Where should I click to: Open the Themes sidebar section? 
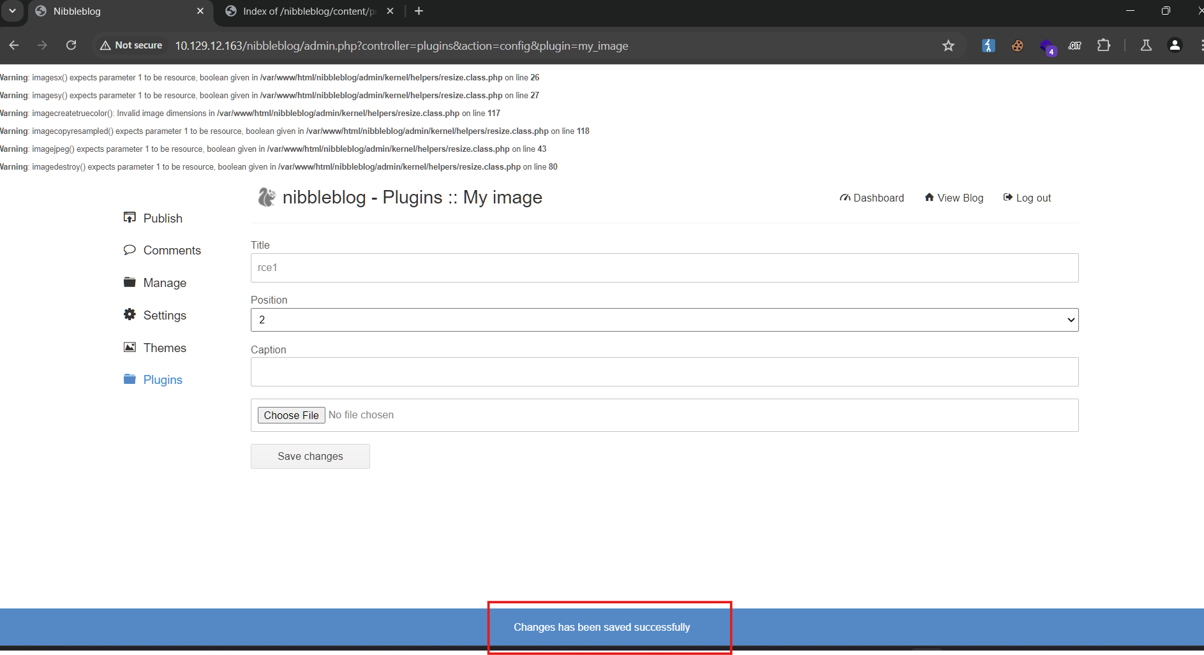[164, 348]
